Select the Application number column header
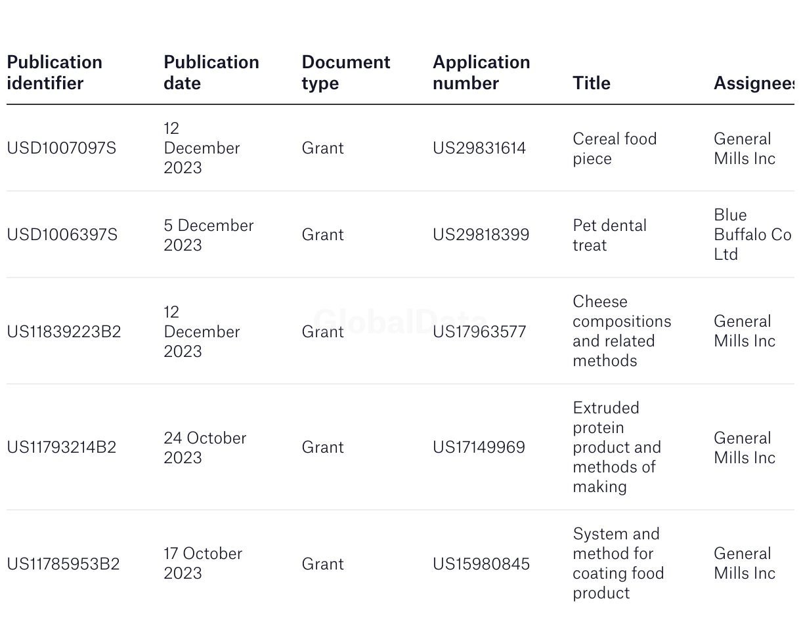The width and height of the screenshot is (801, 643). 481,72
